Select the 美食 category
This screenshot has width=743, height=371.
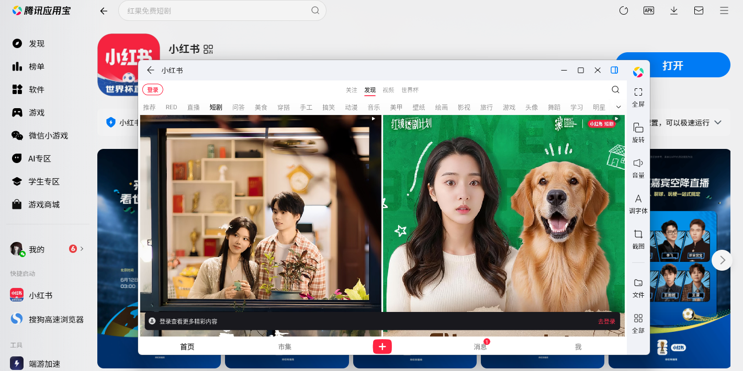[261, 107]
